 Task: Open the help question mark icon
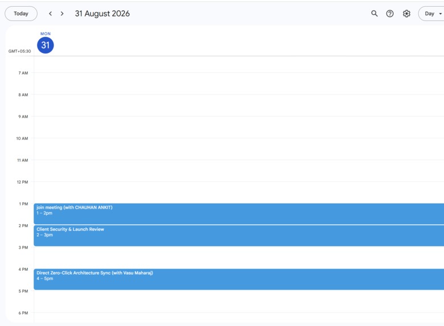390,14
